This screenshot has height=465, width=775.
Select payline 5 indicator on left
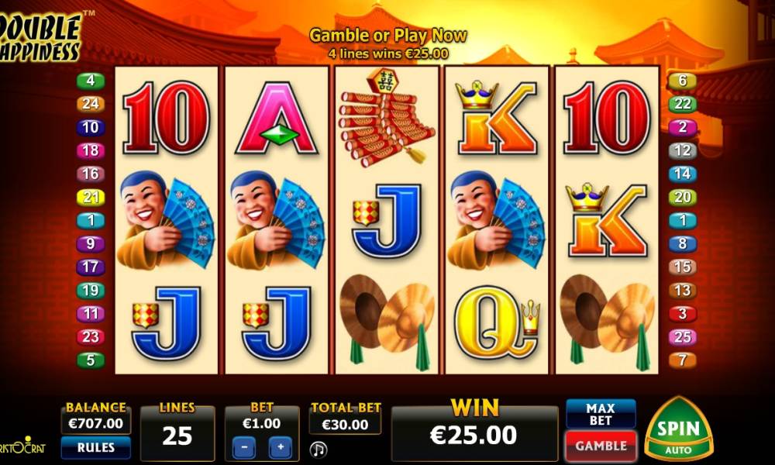point(91,360)
